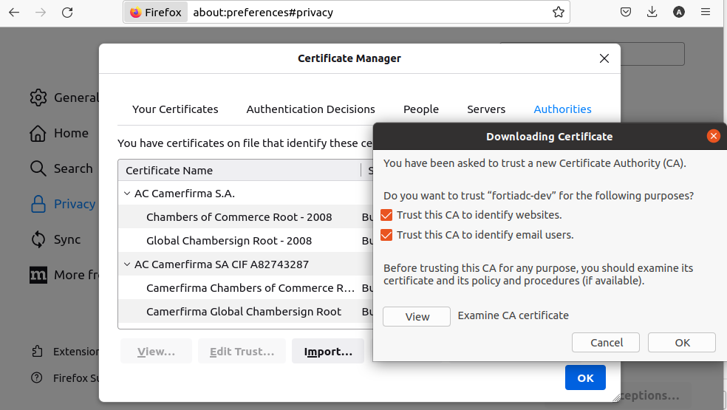Close the Downloading Certificate dialog
This screenshot has height=410, width=727.
coord(713,136)
